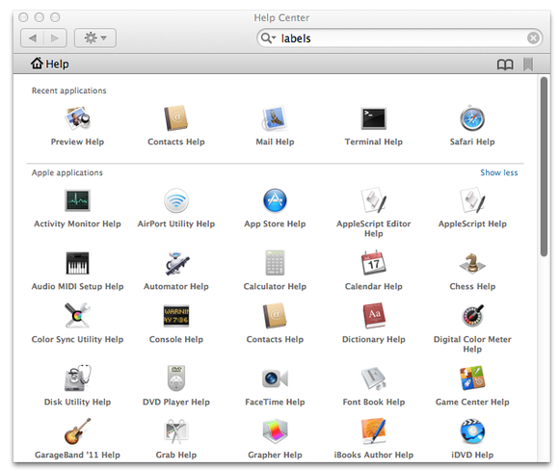Open AppleScript Editor Help icon
The image size is (559, 471).
pyautogui.click(x=373, y=200)
